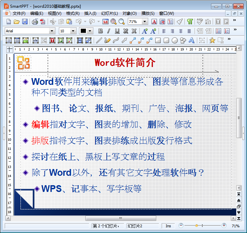Toggle underline formatting
247x233 pixels.
coord(117,31)
